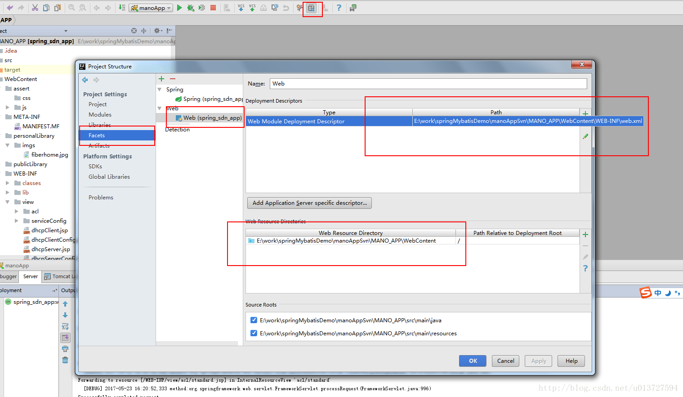
Task: Click the Cut scissors icon in toolbar
Action: click(35, 8)
